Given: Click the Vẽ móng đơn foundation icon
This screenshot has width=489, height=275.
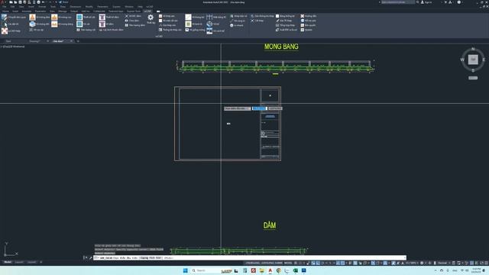Looking at the screenshot, I should click(x=32, y=17).
